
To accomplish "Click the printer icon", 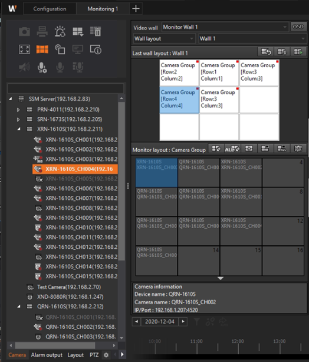I will 42,31.
